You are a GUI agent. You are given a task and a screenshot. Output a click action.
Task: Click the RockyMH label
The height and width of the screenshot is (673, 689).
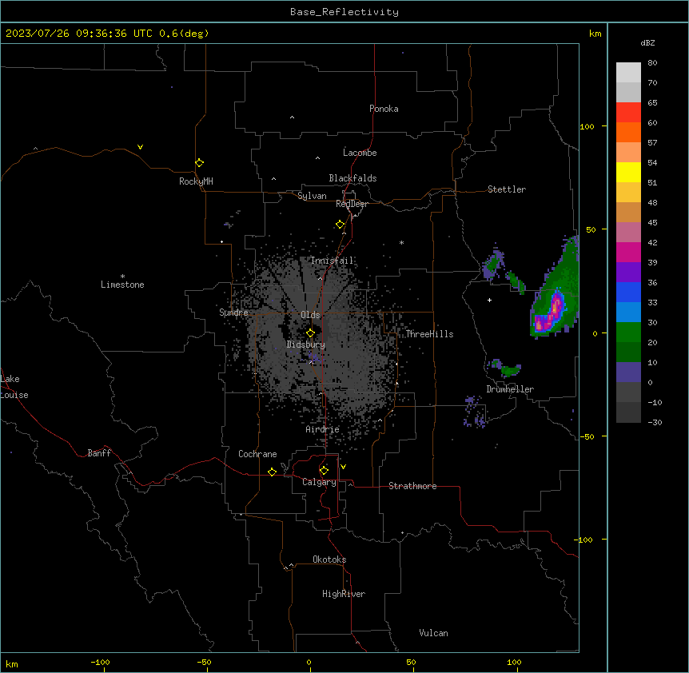196,181
